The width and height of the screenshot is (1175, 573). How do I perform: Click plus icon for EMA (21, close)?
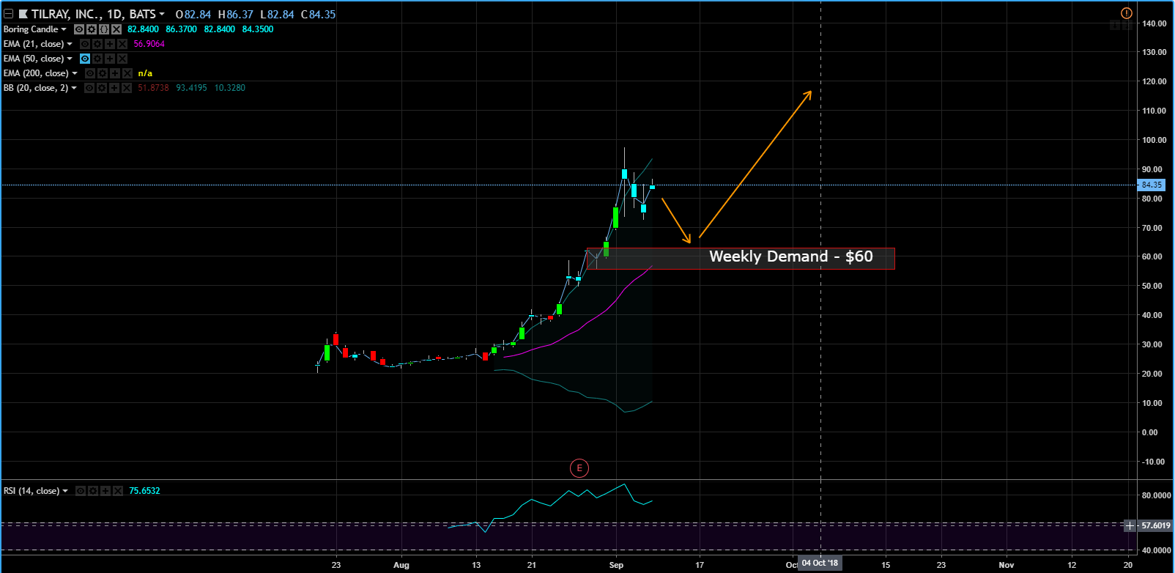(x=110, y=44)
